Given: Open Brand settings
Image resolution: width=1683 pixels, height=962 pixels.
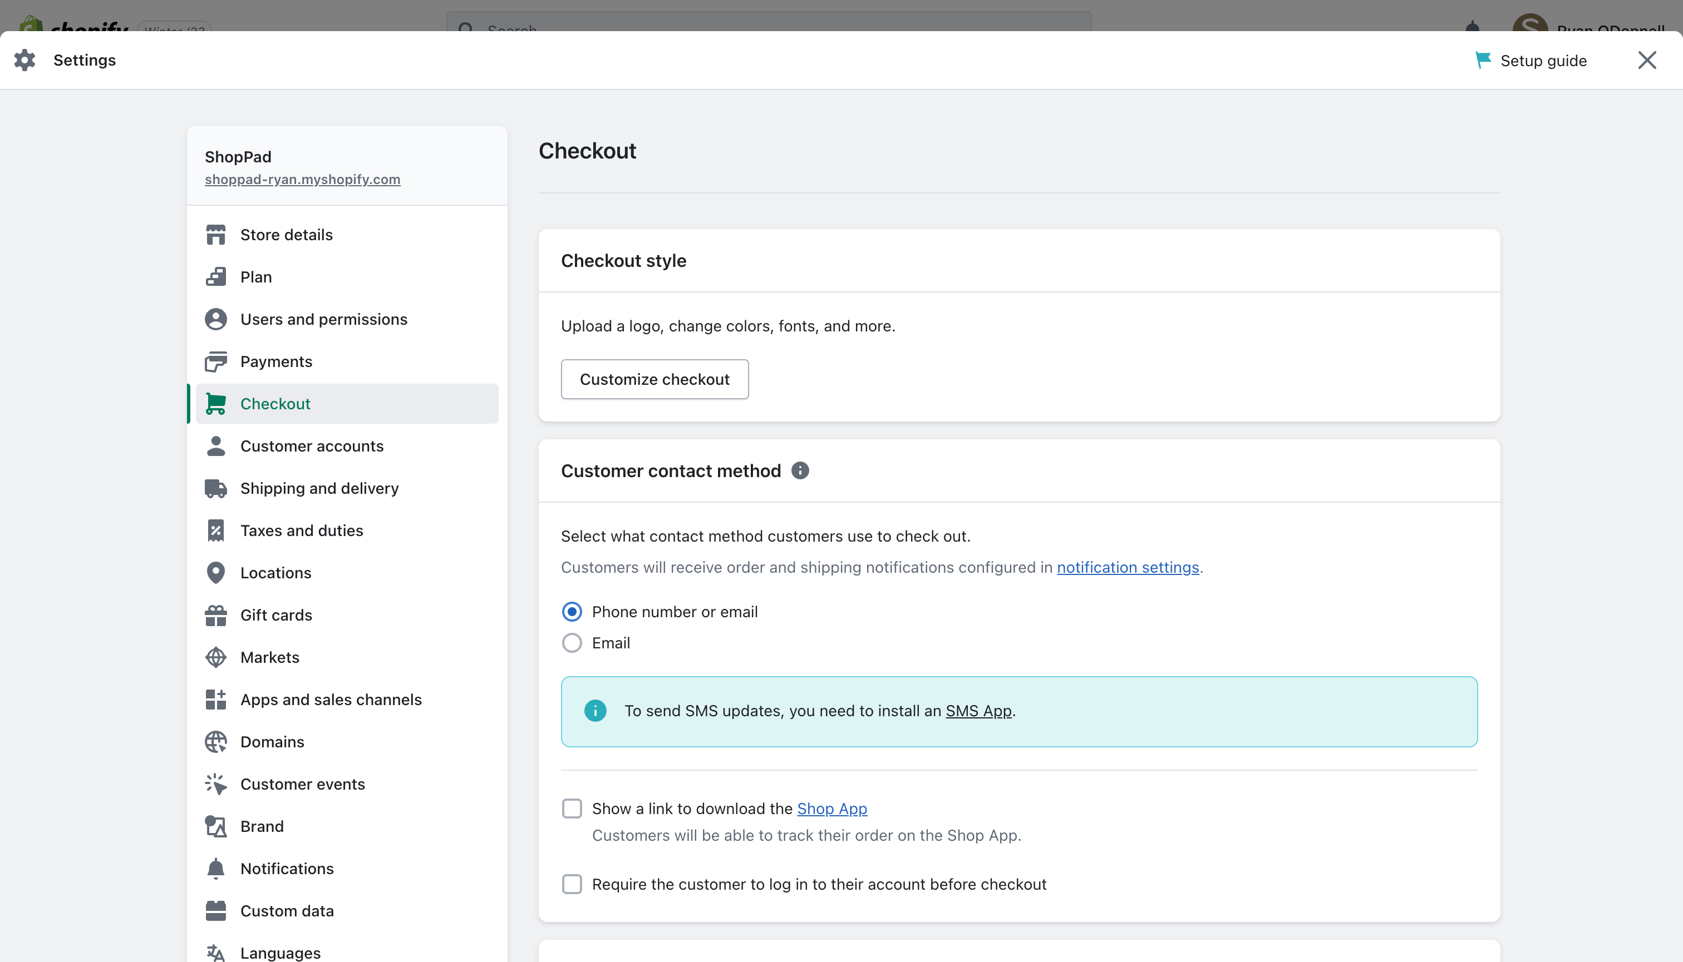Looking at the screenshot, I should (x=347, y=827).
